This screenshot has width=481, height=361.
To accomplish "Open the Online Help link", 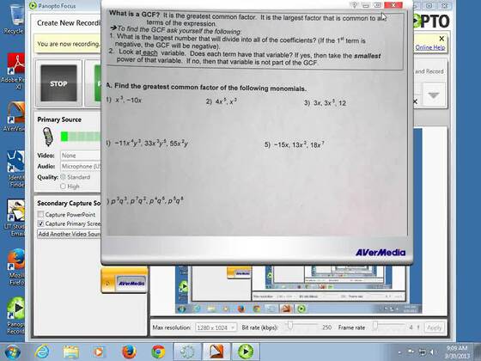I will 430,47.
